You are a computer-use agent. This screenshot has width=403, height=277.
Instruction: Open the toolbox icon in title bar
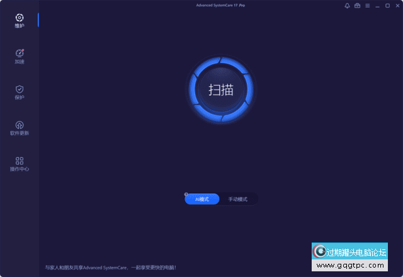click(x=357, y=6)
